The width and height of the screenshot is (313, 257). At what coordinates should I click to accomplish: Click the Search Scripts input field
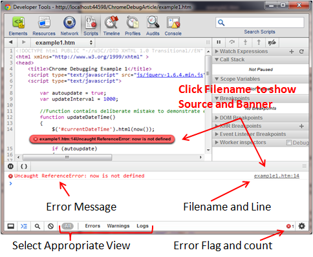pos(260,23)
